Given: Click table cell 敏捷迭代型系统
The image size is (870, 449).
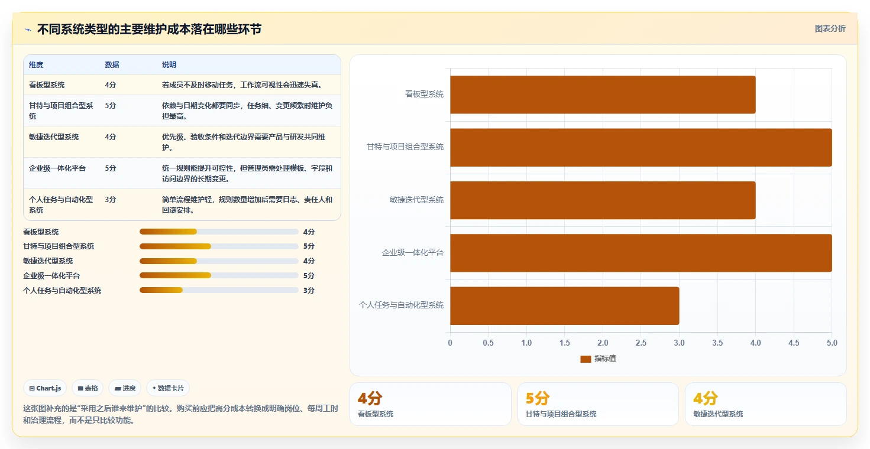Looking at the screenshot, I should point(54,137).
